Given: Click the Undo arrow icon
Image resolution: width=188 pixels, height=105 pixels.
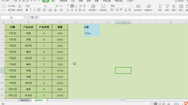Looking at the screenshot, I should point(31,1).
